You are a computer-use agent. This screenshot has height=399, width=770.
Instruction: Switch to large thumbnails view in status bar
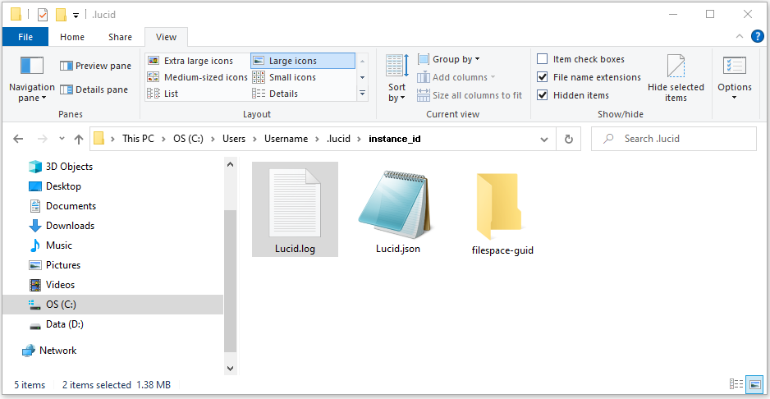pos(754,384)
